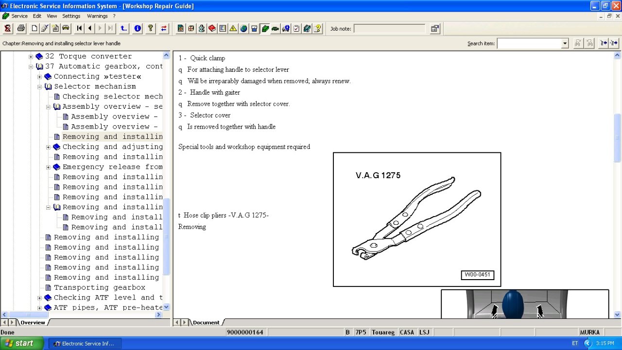Click the yellow warning triangle toolbar icon
Screen dimensions: 622x350
pos(233,29)
